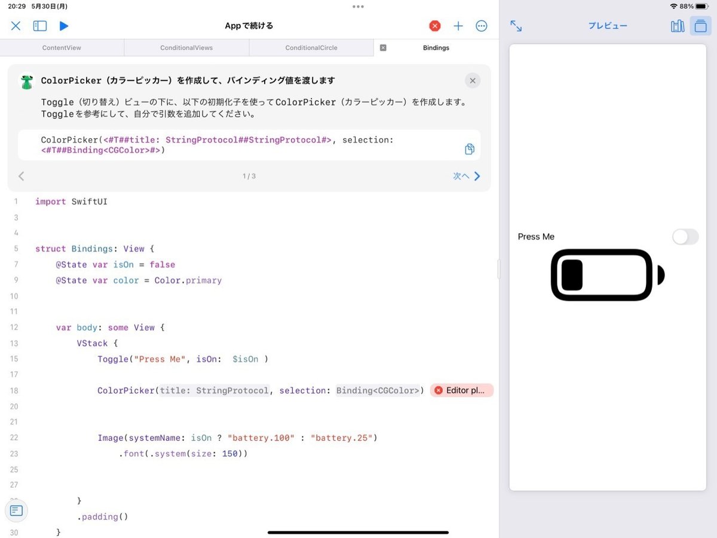The image size is (717, 538).
Task: Toggle the Press Me switch in preview
Action: click(x=685, y=237)
